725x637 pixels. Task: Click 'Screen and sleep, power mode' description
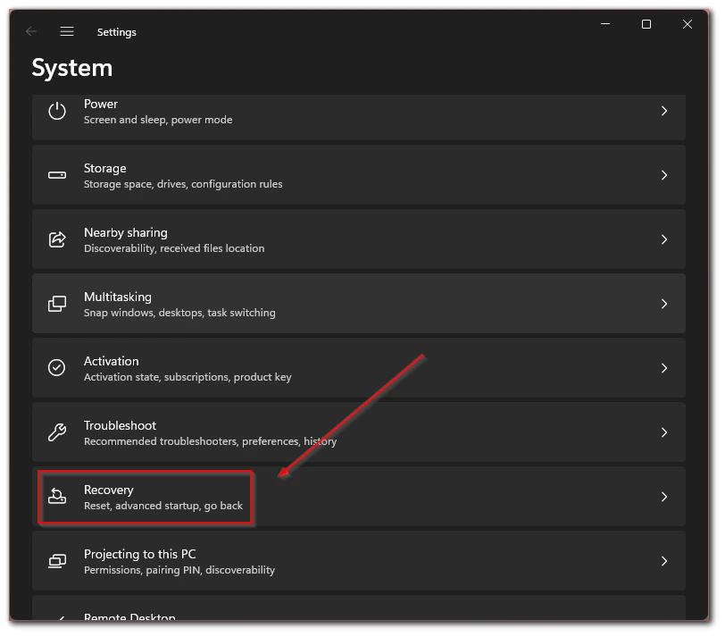coord(158,120)
